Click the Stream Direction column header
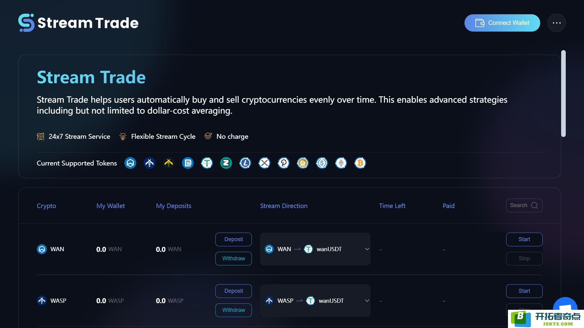 (283, 206)
